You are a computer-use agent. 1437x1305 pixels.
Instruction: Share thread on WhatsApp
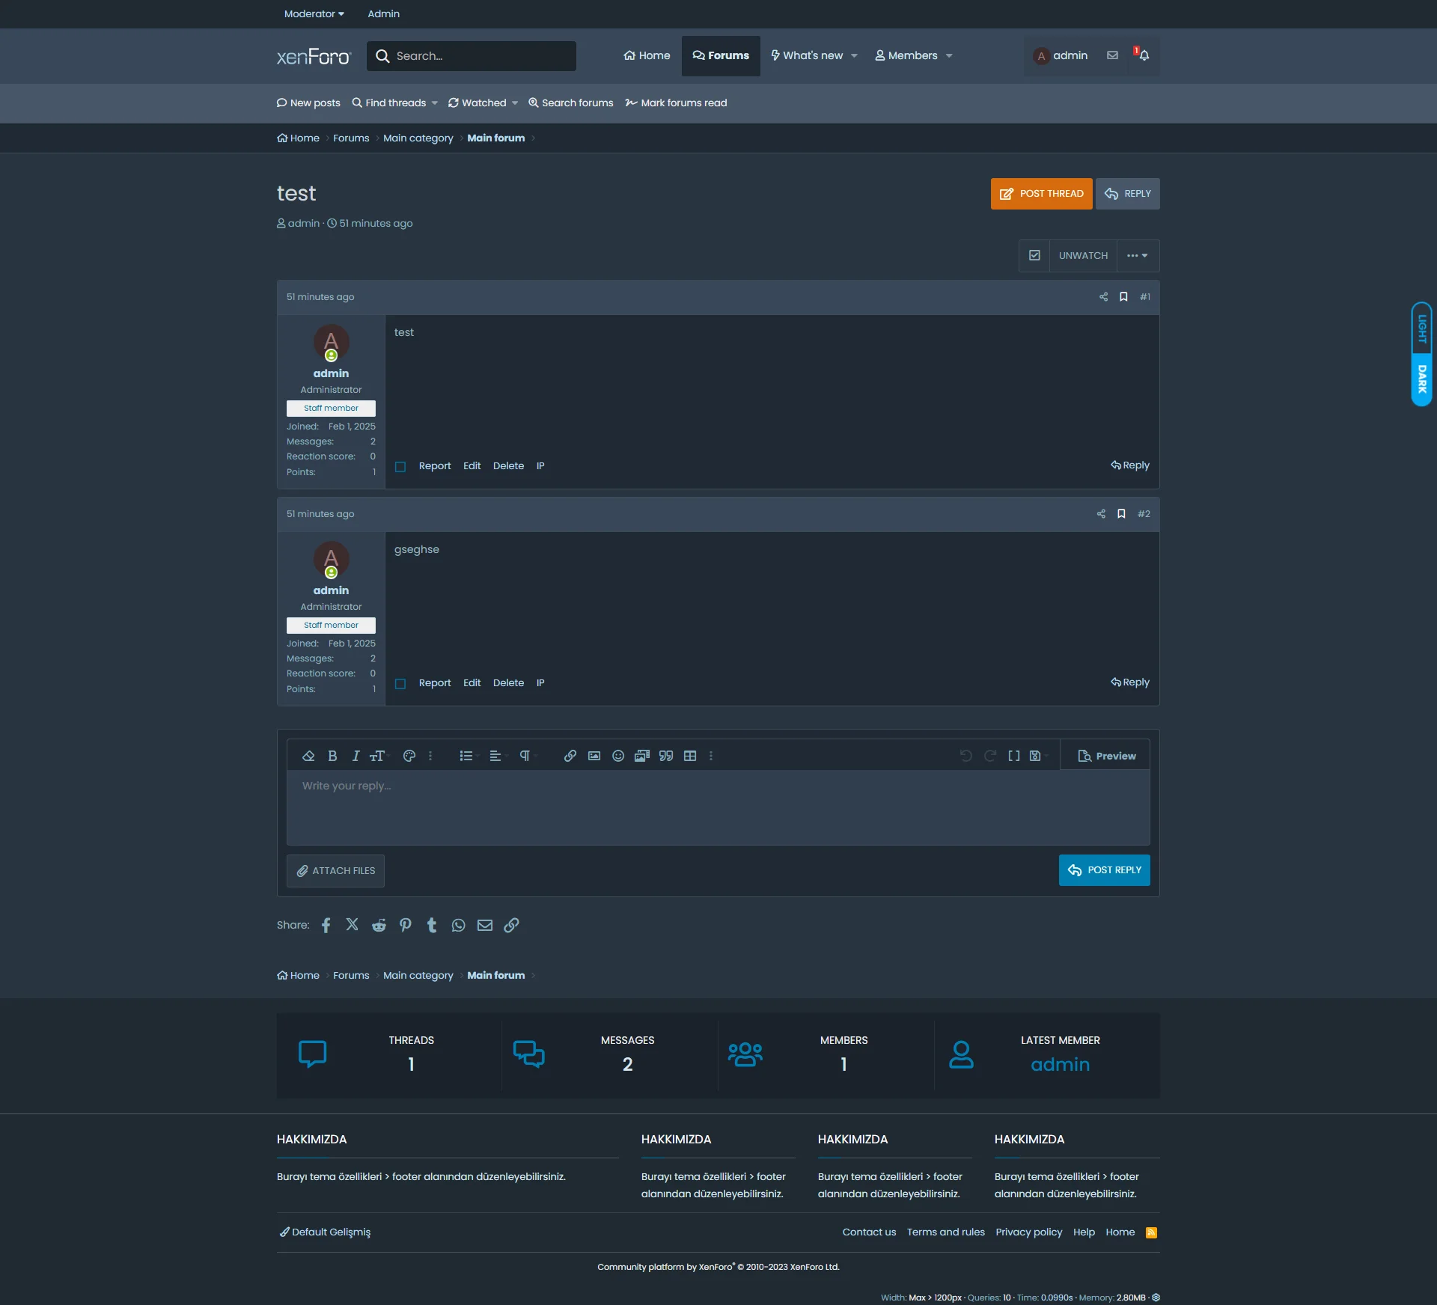click(459, 926)
